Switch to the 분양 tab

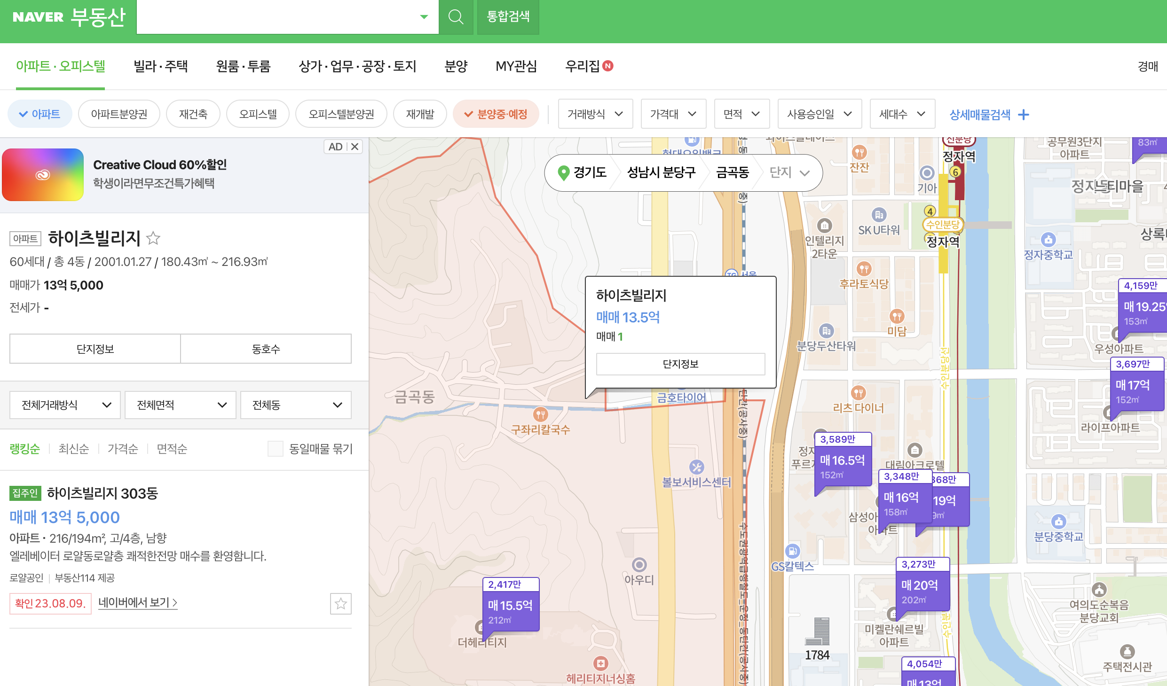(x=455, y=66)
